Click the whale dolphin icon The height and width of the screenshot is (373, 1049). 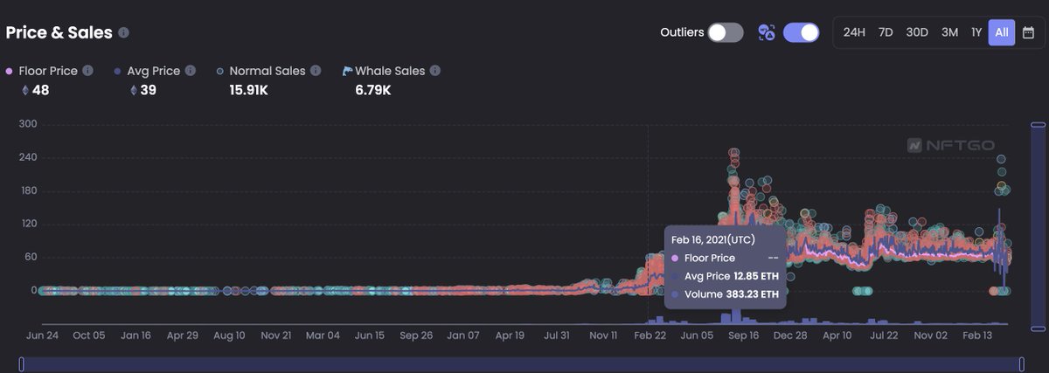pos(348,71)
